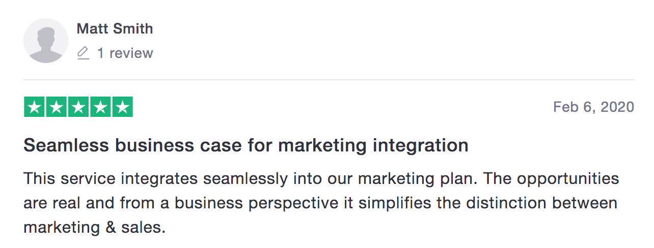
Task: Click the ampersand in "marketing & sales"
Action: [x=112, y=228]
